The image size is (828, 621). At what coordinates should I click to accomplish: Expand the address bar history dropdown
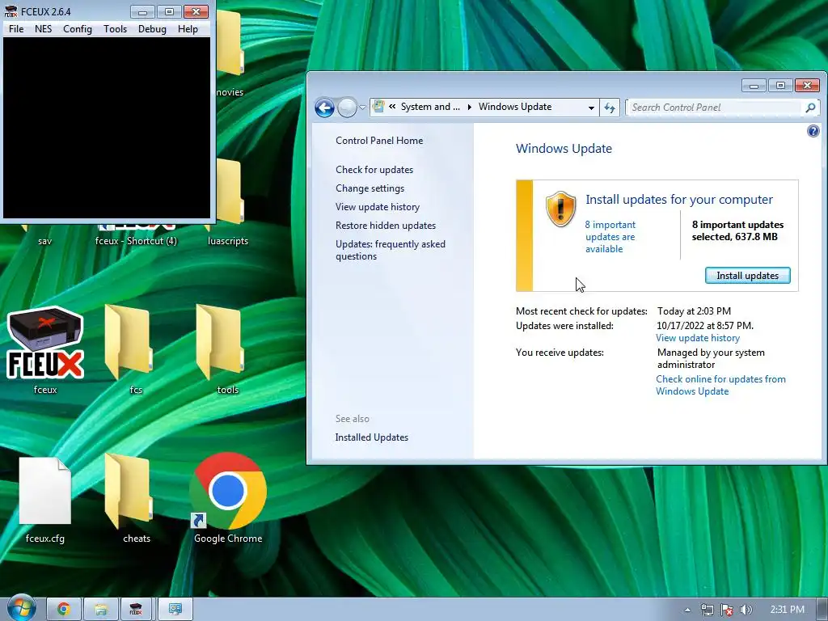591,108
